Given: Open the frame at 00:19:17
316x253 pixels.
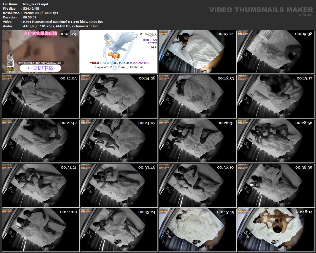Looking at the screenshot, I should (276, 96).
